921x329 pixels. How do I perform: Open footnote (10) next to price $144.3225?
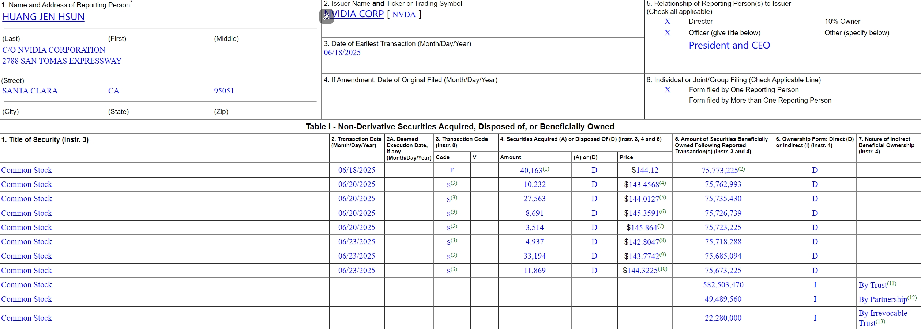663,269
